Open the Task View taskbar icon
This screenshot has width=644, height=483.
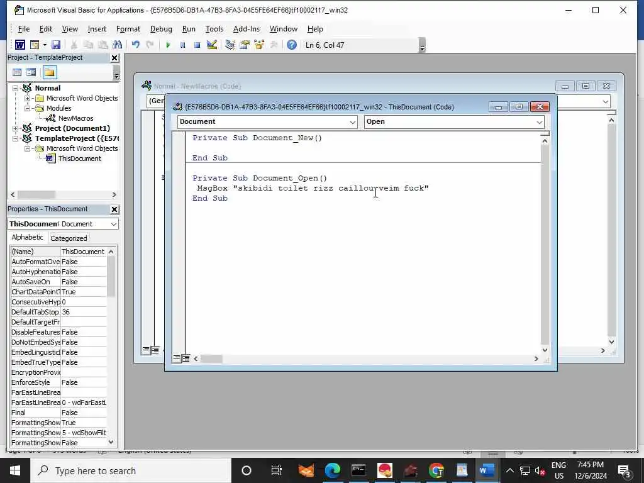(277, 470)
